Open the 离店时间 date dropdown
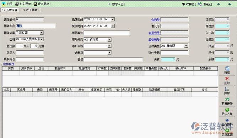 [x=113, y=26]
